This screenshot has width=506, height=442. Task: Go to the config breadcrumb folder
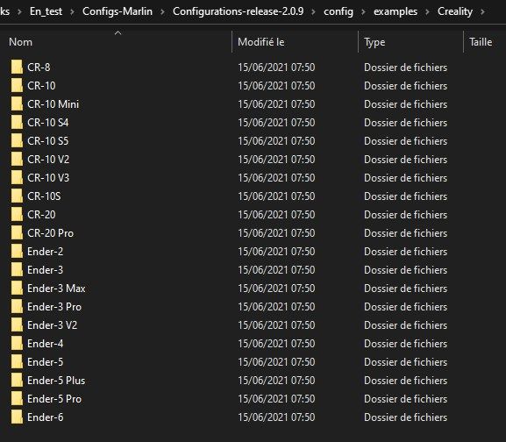coord(339,11)
